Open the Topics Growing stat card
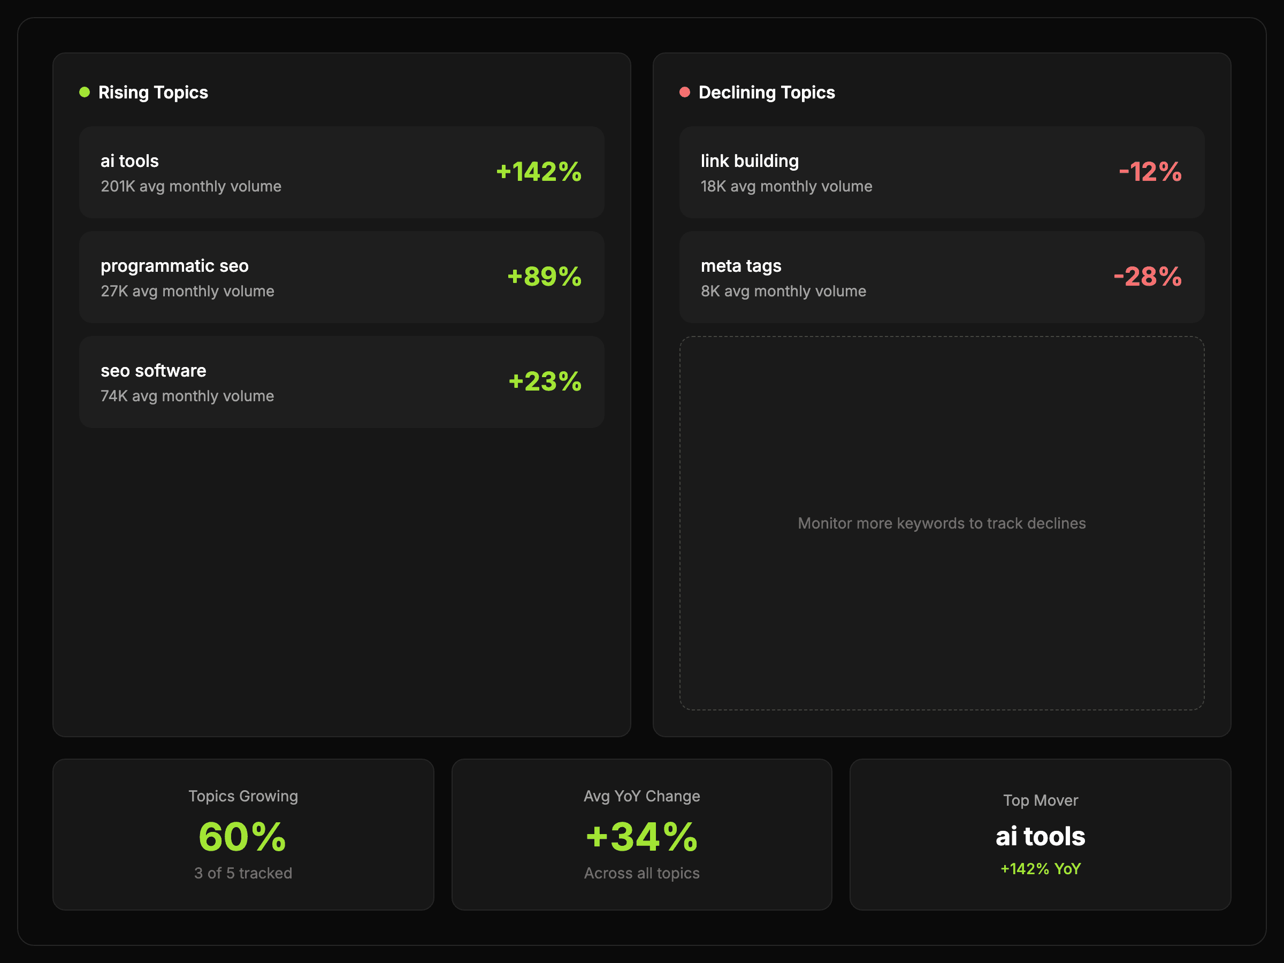Screen dimensions: 1284x963 (x=243, y=834)
